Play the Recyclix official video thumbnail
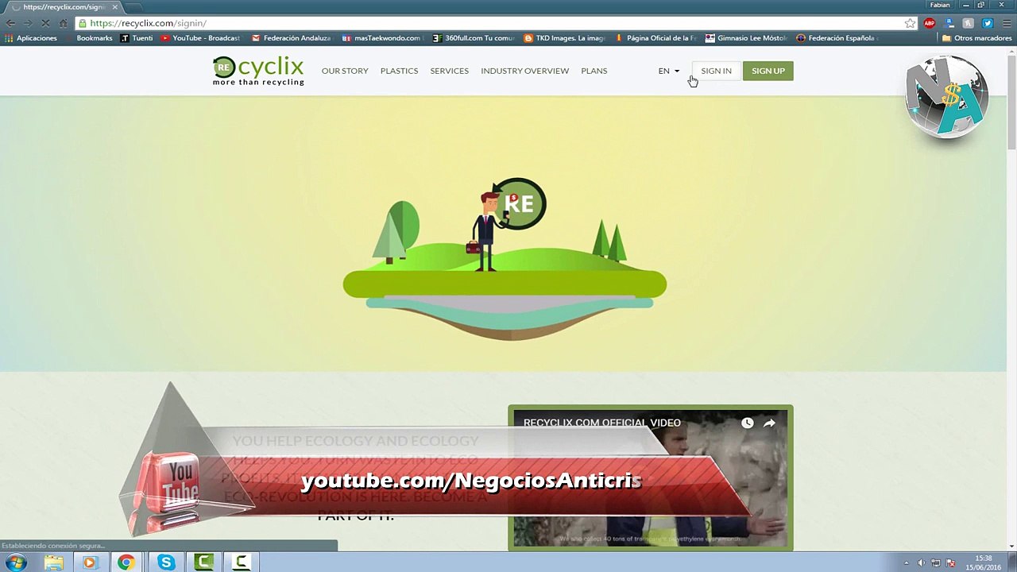1017x572 pixels. click(650, 478)
